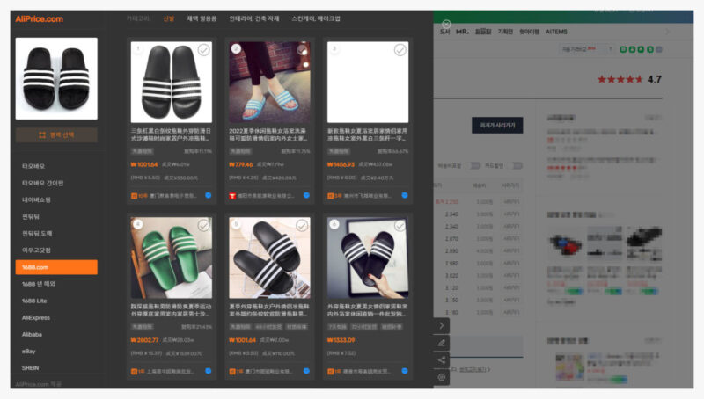Close the AliPrice search overlay
Image resolution: width=704 pixels, height=399 pixels.
click(446, 24)
